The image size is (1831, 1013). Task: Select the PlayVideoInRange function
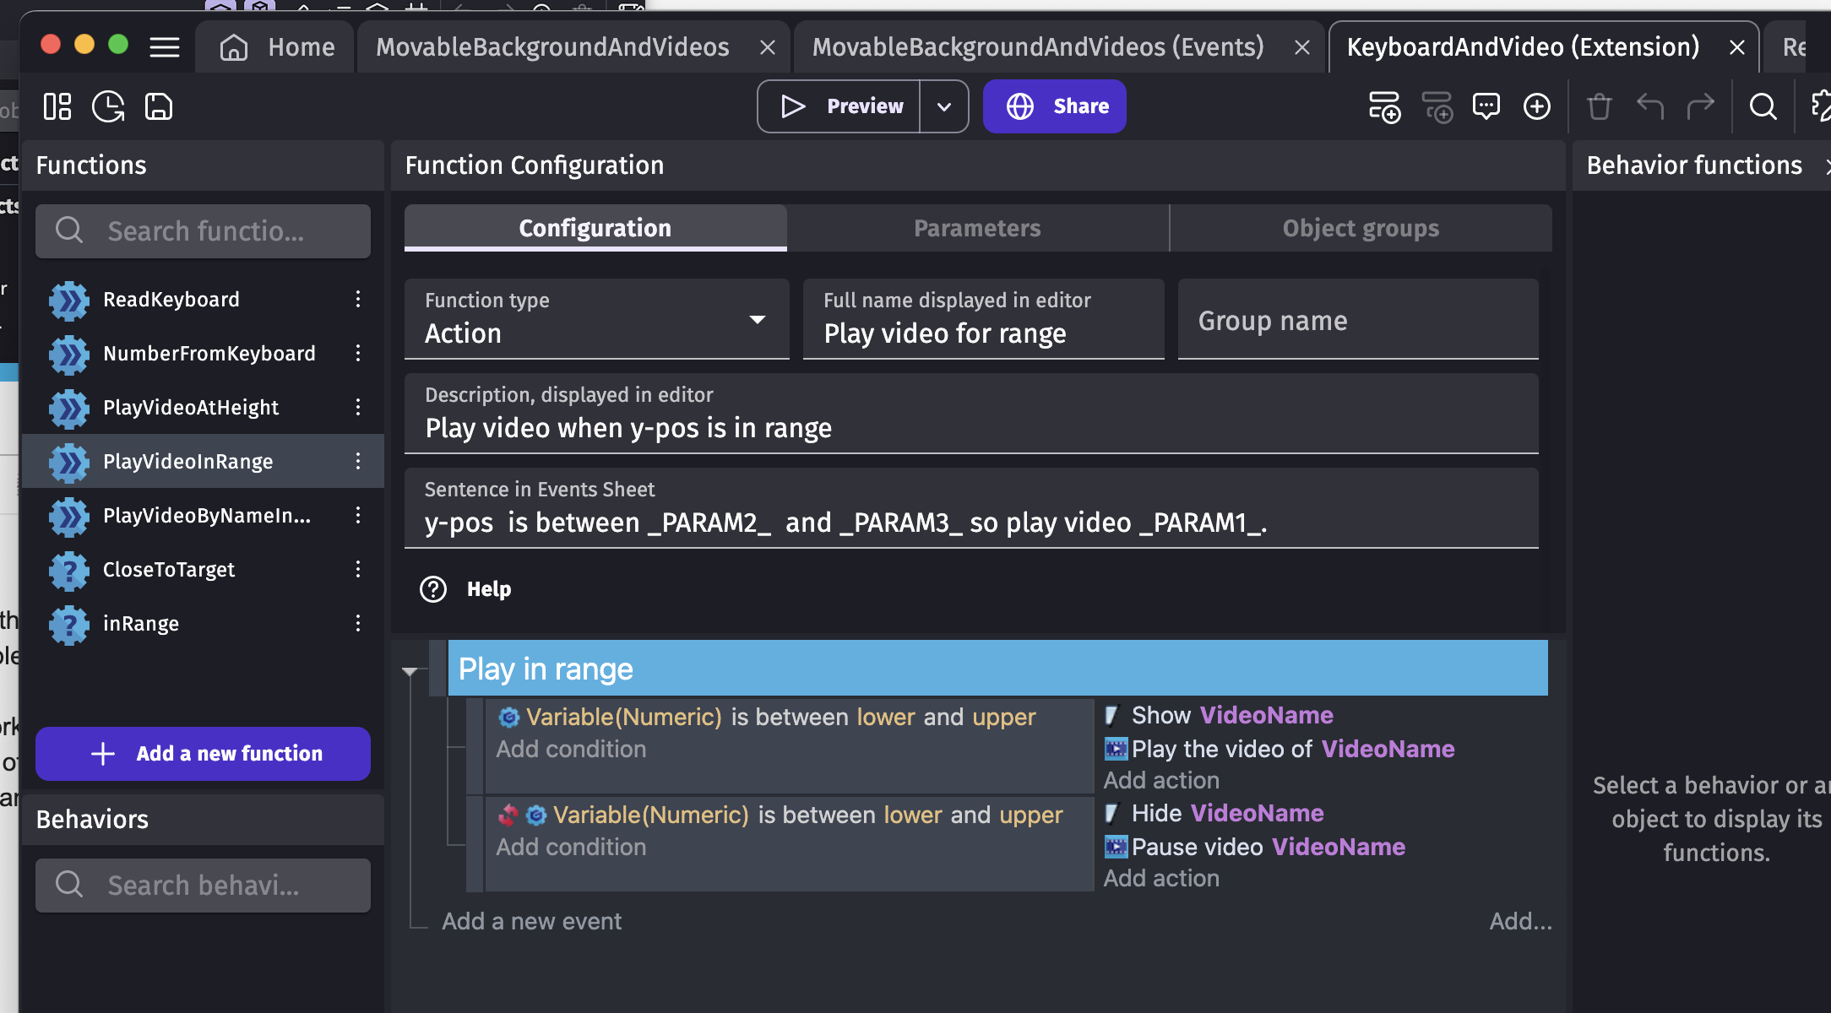point(203,461)
